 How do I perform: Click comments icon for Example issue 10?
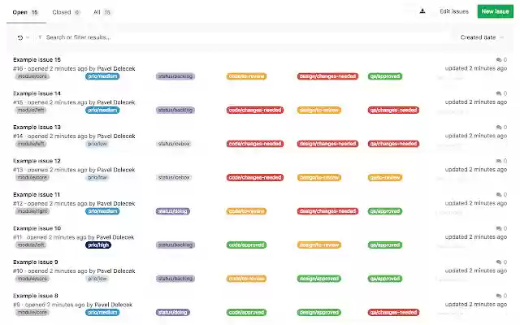(x=498, y=228)
